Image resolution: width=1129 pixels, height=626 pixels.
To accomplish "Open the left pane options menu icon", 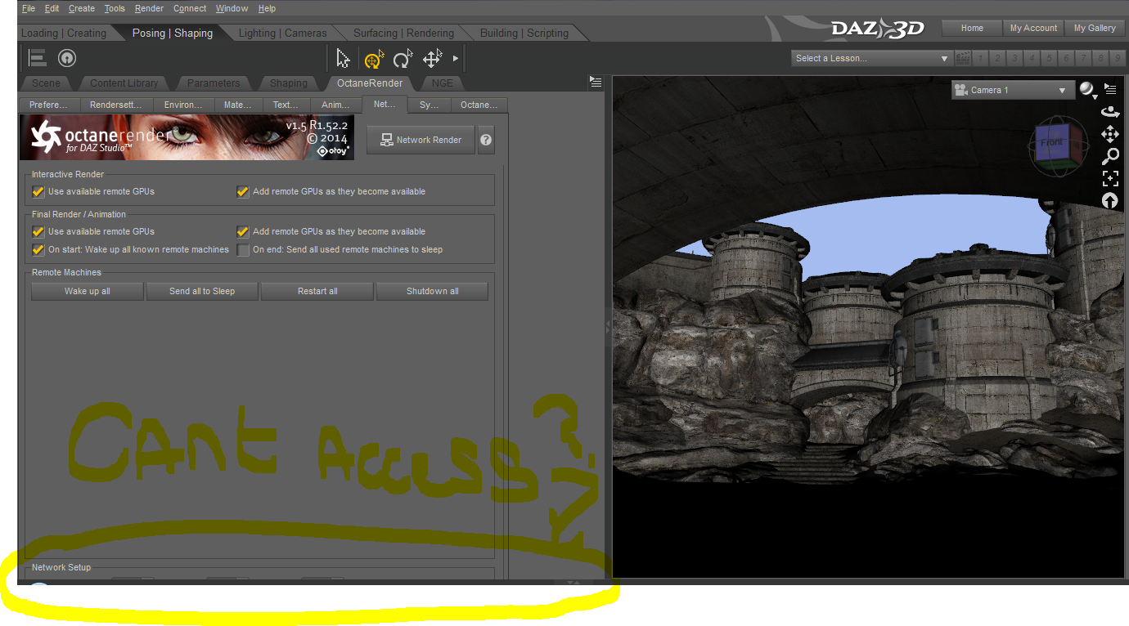I will (596, 82).
